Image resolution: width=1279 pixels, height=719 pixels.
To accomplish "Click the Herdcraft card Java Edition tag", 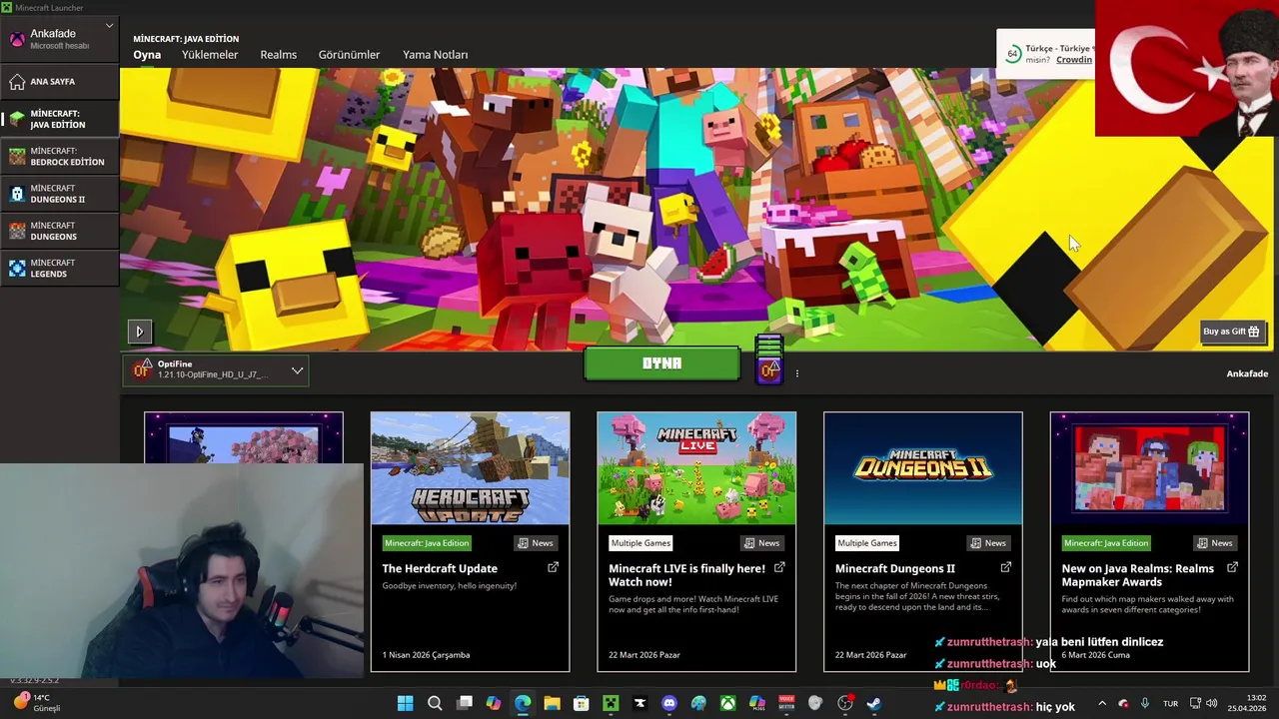I will pyautogui.click(x=427, y=543).
